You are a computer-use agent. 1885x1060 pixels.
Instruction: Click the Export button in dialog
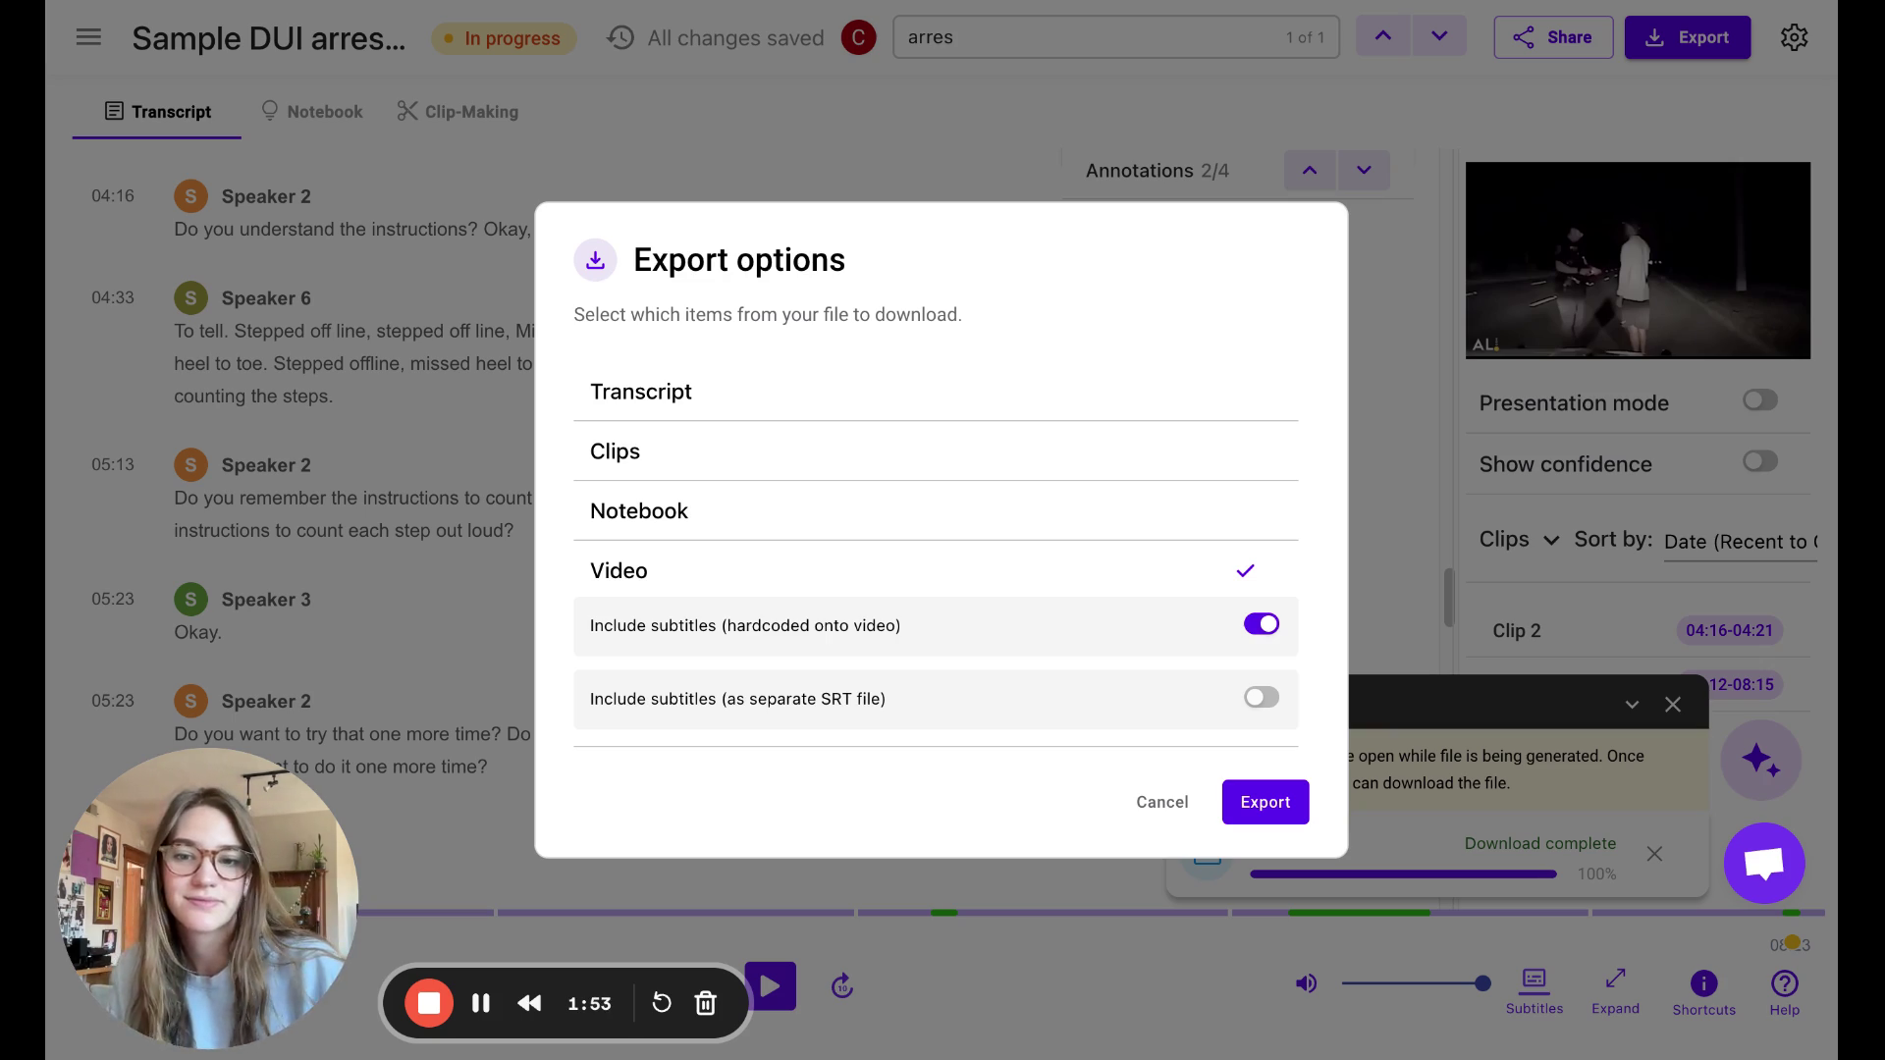(1265, 802)
